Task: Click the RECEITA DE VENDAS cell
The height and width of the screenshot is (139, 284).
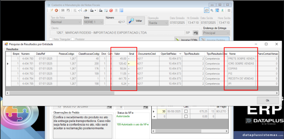Action: click(x=242, y=79)
